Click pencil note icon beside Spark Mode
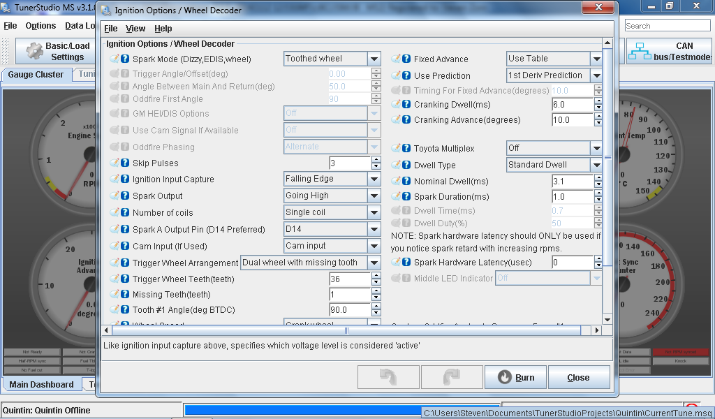The height and width of the screenshot is (419, 715). 115,59
